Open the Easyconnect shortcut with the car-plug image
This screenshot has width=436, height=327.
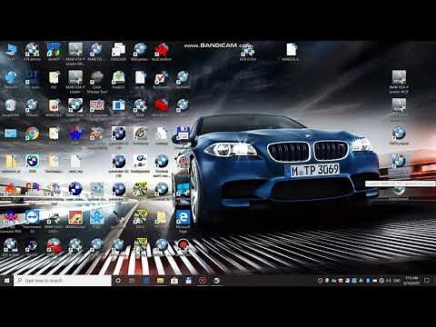pyautogui.click(x=140, y=163)
